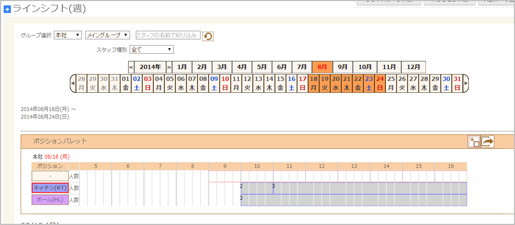
Task: Open the スタッフ種別 全て dropdown
Action: 152,49
